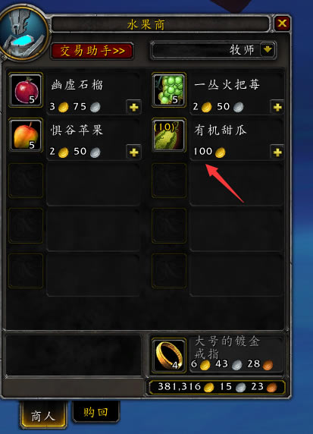This screenshot has width=313, height=434.
Task: Click the merchant portrait in the top corner
Action: (x=23, y=31)
